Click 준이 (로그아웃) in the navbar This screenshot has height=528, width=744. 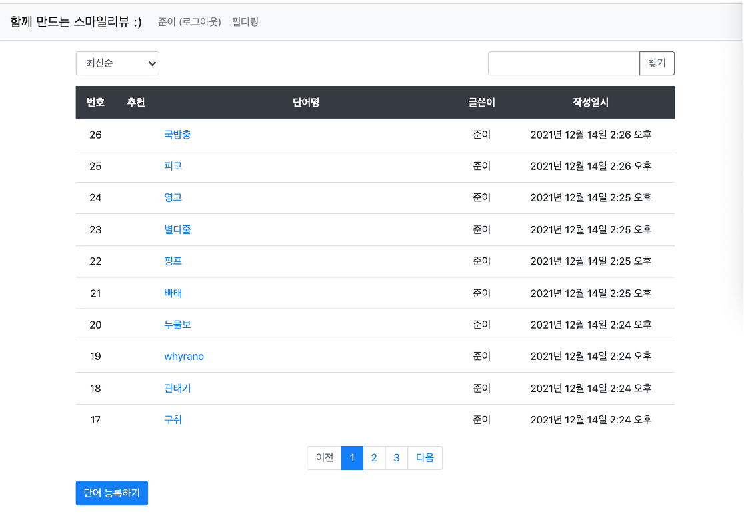pyautogui.click(x=189, y=22)
